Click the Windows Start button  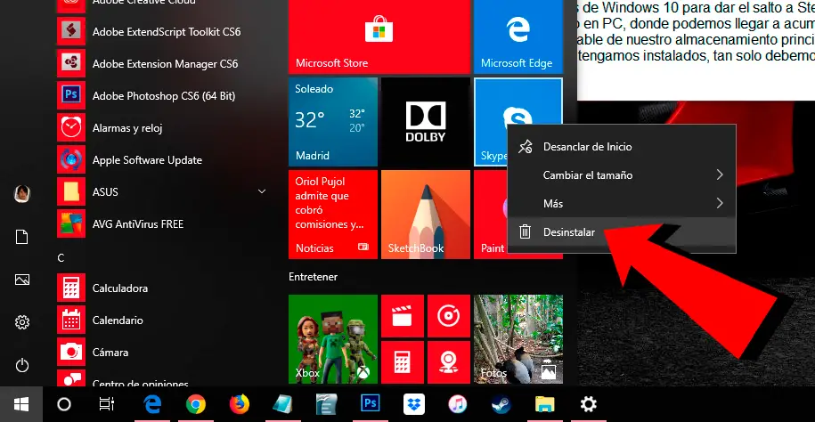[21, 404]
